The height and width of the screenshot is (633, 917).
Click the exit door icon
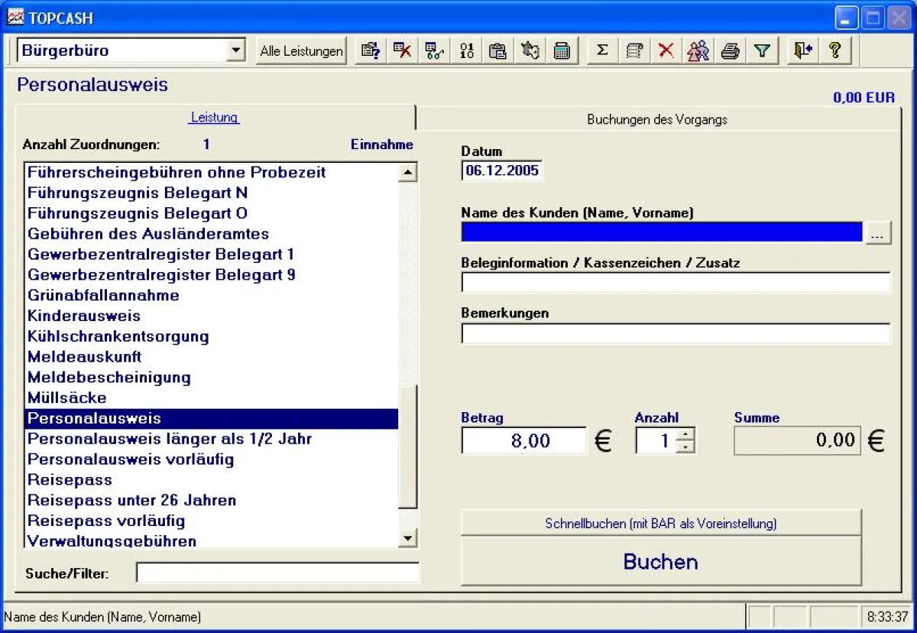[801, 50]
